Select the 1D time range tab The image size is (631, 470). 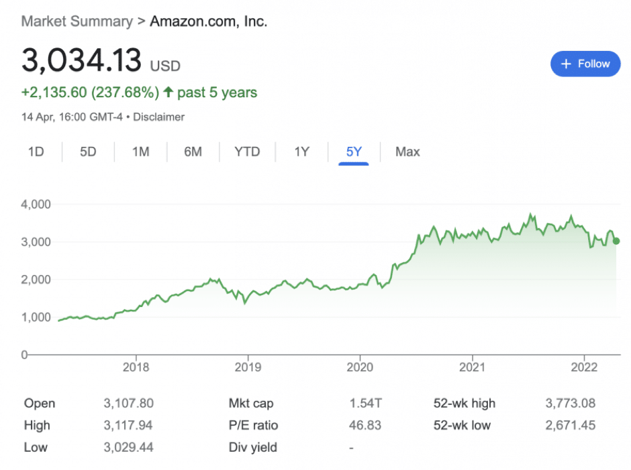tap(36, 152)
